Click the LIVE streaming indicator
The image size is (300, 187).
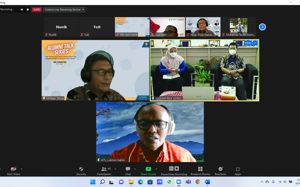click(36, 9)
